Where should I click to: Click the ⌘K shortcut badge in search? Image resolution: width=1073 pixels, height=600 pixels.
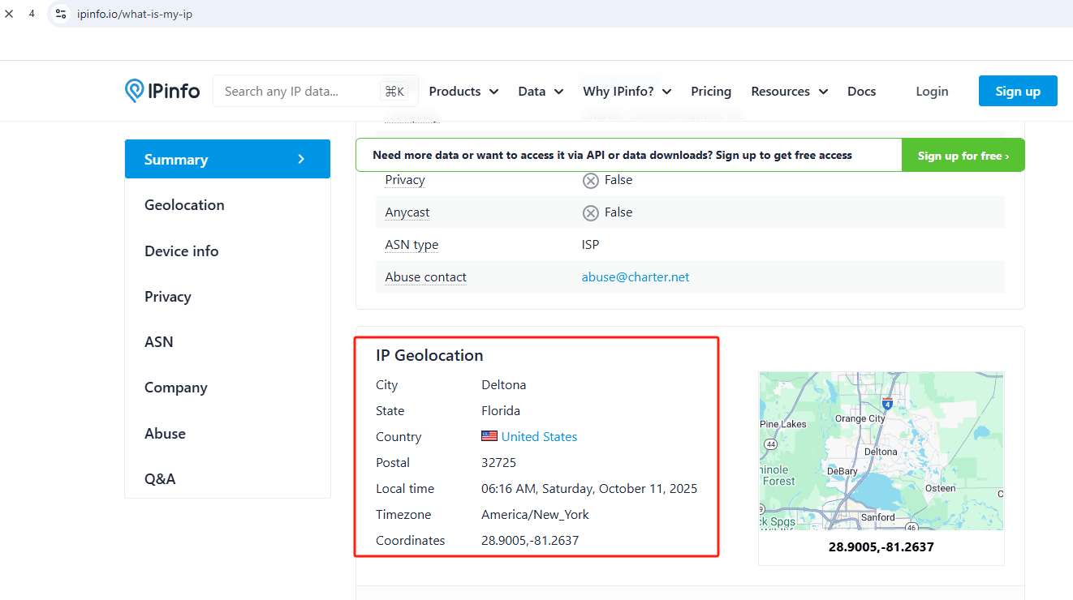394,92
